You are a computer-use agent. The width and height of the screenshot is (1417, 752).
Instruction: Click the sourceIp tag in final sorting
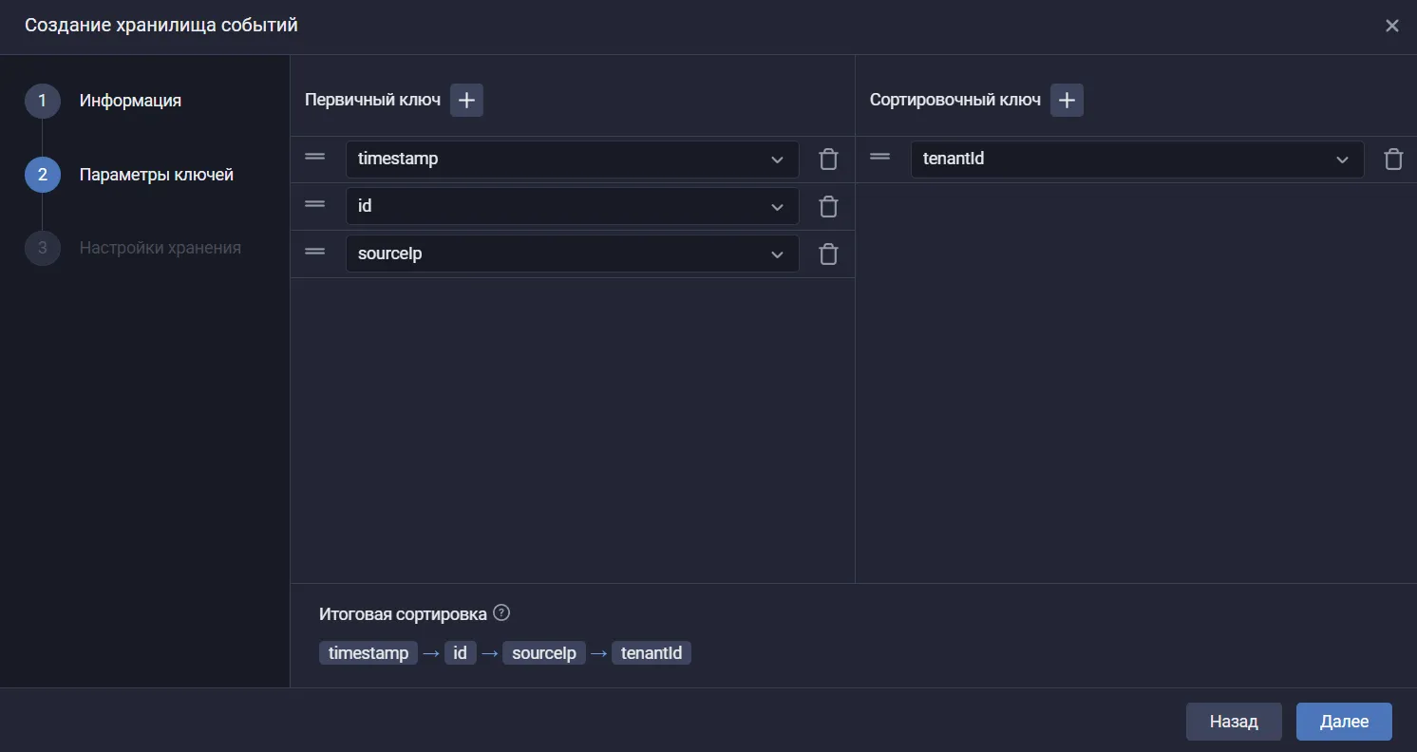click(543, 653)
